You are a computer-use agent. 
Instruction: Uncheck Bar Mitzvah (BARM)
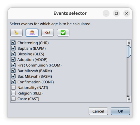click(13, 71)
